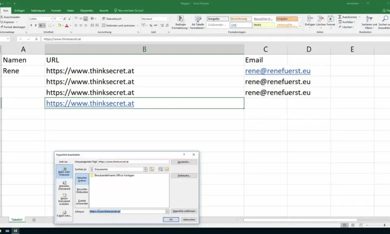The height and width of the screenshot is (234, 390).
Task: Open the Überprüfen ribbon tab
Action: tap(87, 11)
